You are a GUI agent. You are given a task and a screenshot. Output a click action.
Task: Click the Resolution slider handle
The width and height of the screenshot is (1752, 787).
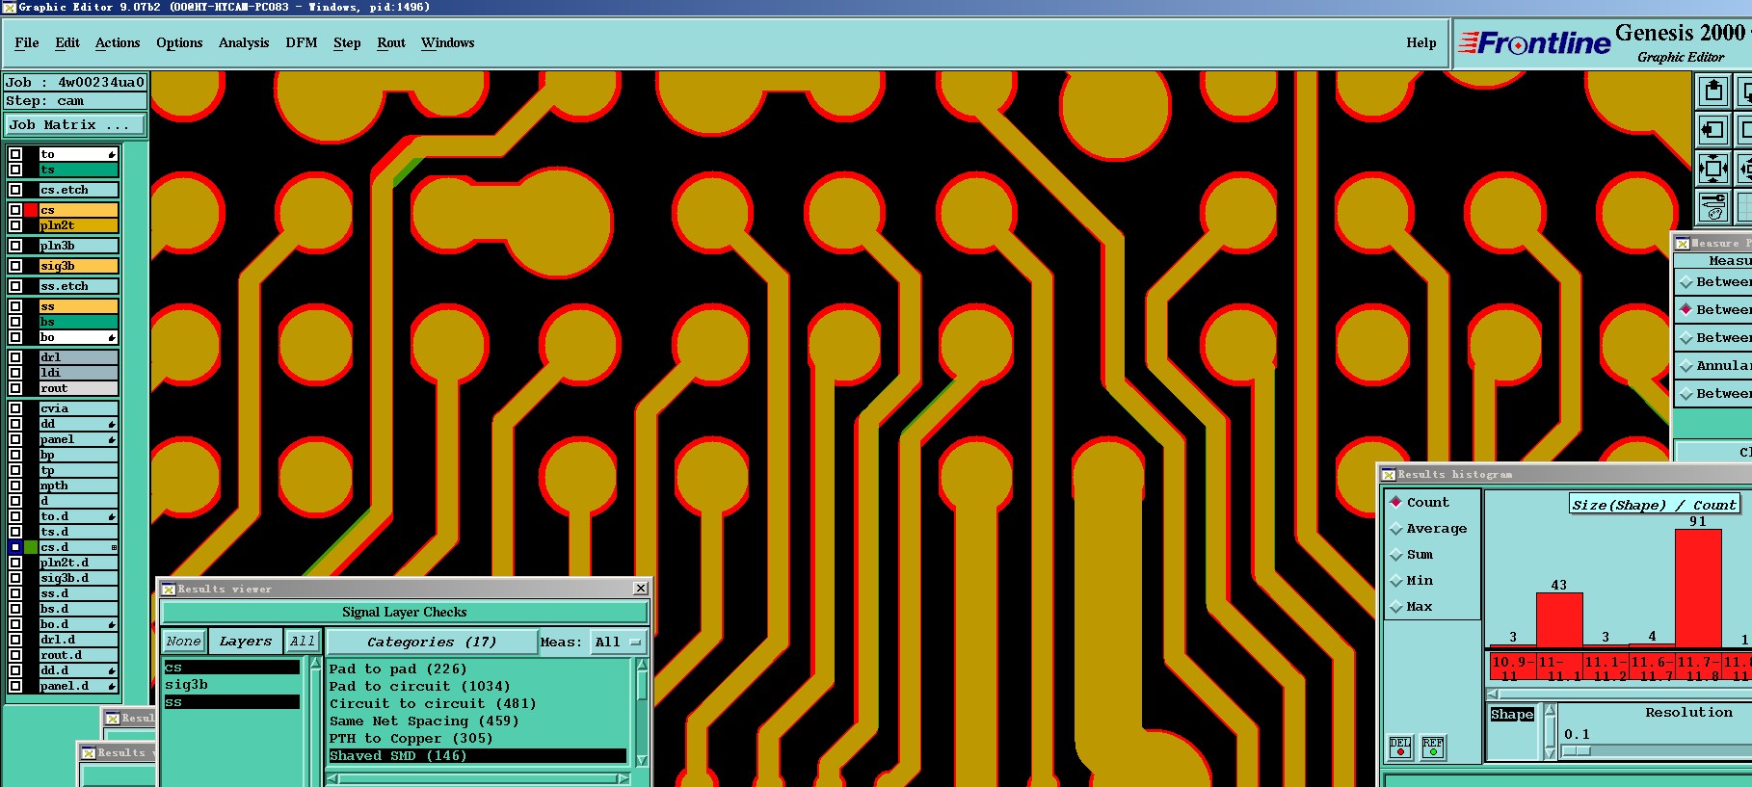[x=1577, y=750]
